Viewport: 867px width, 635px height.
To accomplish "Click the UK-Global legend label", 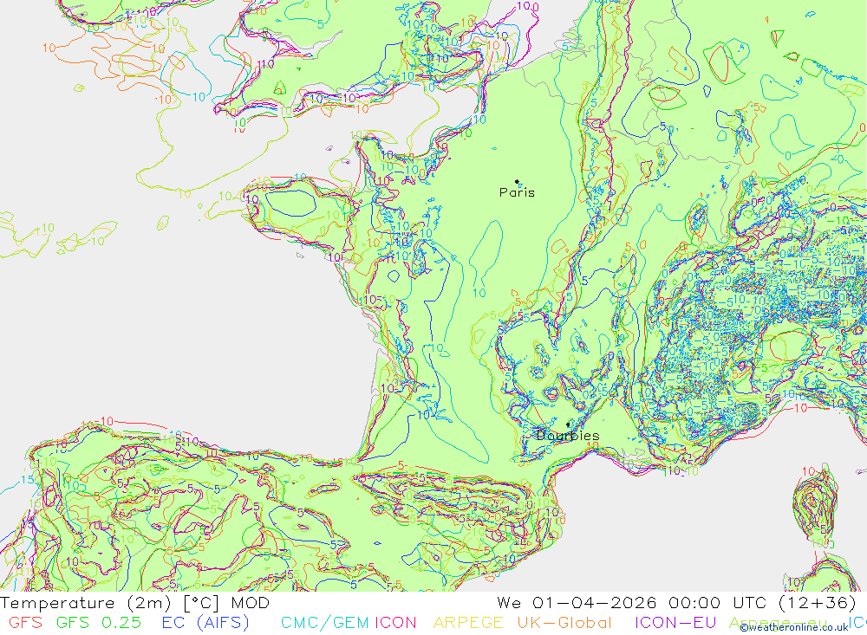I will coord(564,623).
